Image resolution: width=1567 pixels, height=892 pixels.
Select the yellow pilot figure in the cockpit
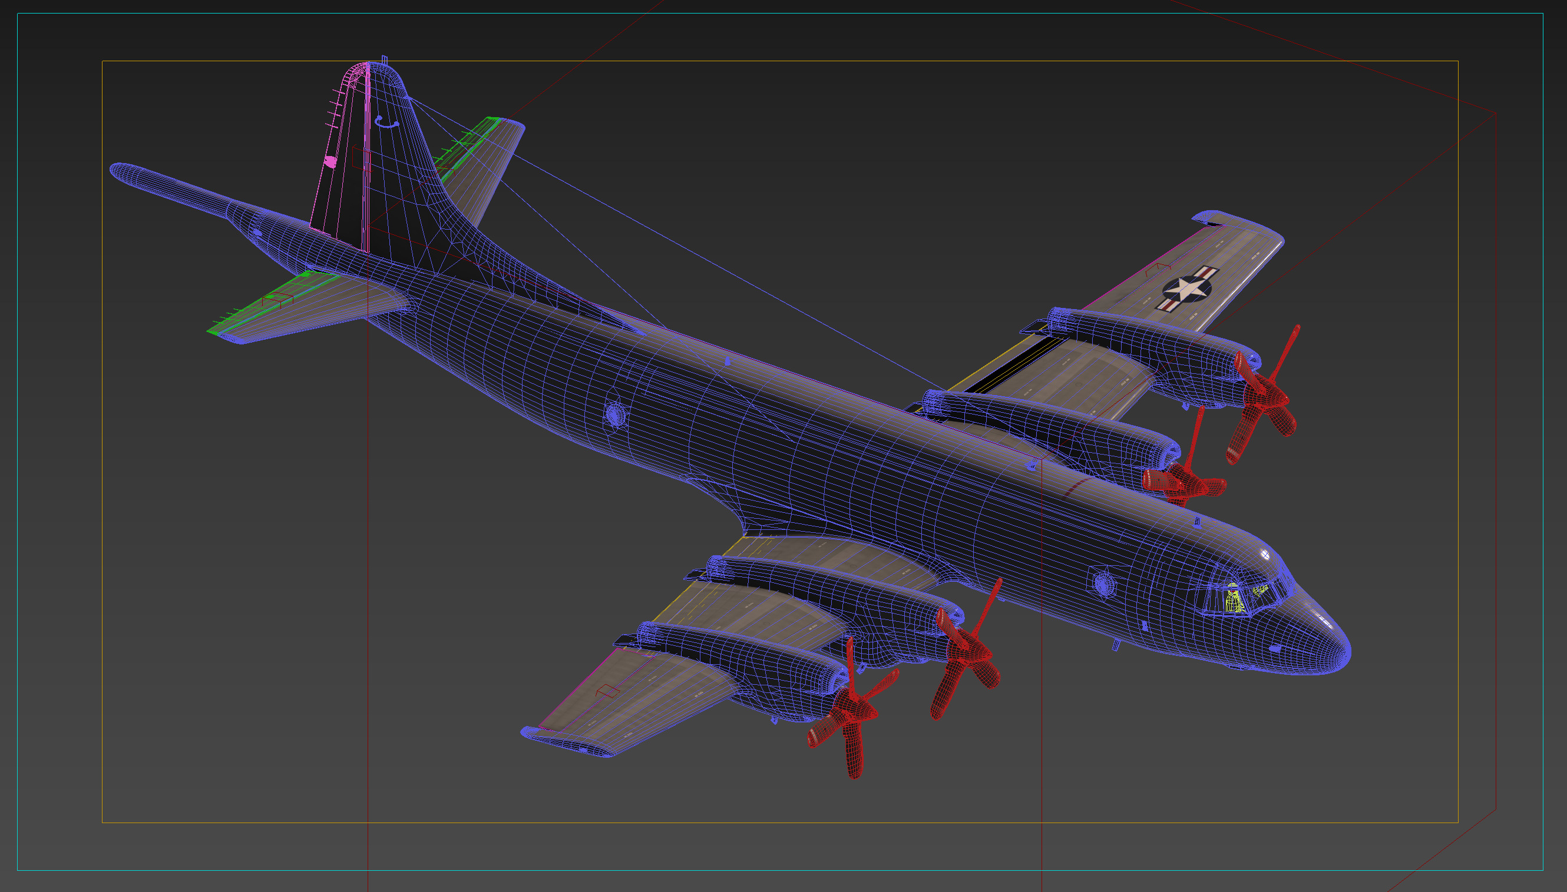coord(1234,599)
